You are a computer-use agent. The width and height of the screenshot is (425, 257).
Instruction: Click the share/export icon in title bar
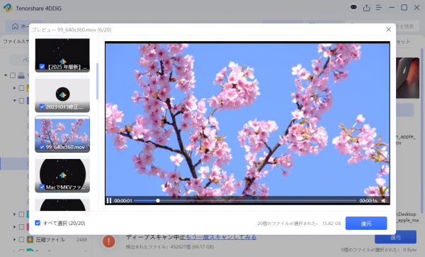366,8
